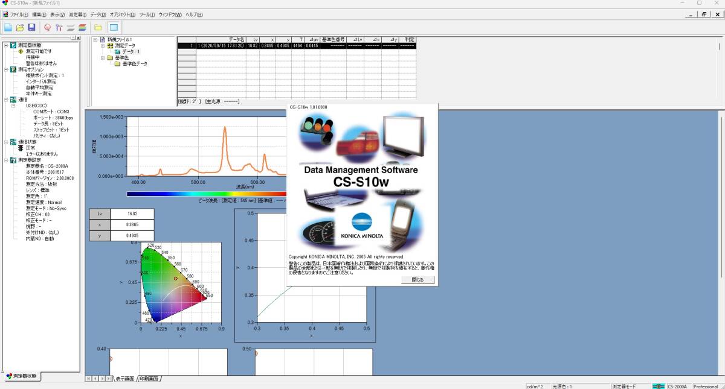Click the traffic-signal icon beside 正常
This screenshot has height=389, width=725.
21,148
